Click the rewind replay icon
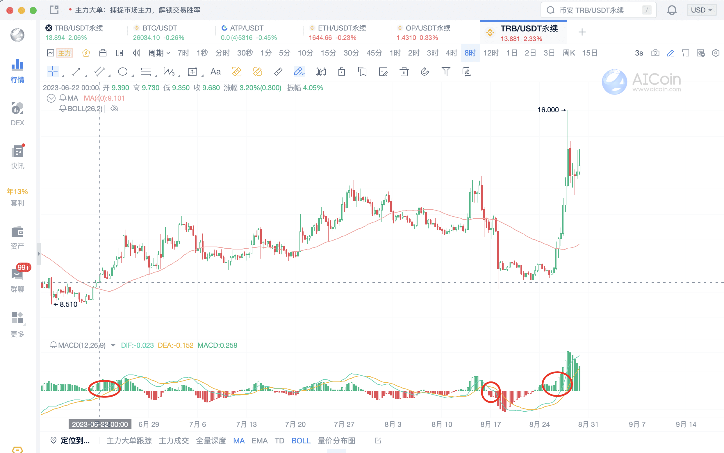Image resolution: width=724 pixels, height=453 pixels. (136, 53)
